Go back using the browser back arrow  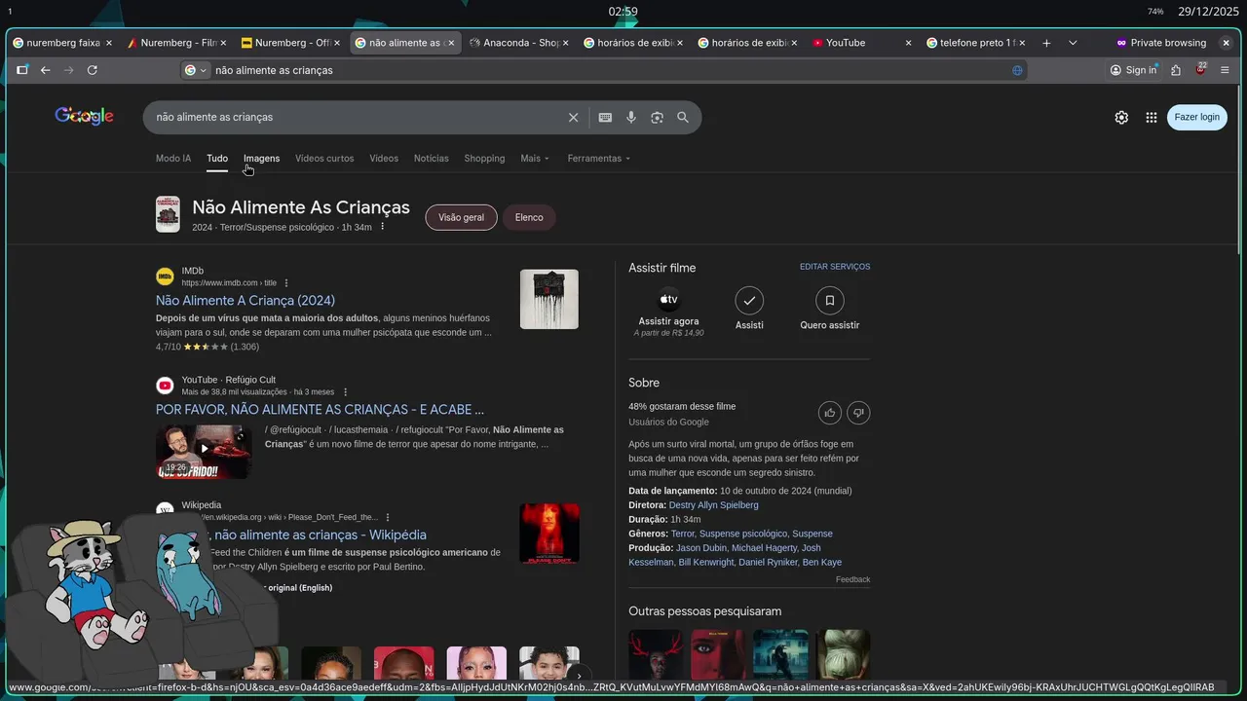45,70
